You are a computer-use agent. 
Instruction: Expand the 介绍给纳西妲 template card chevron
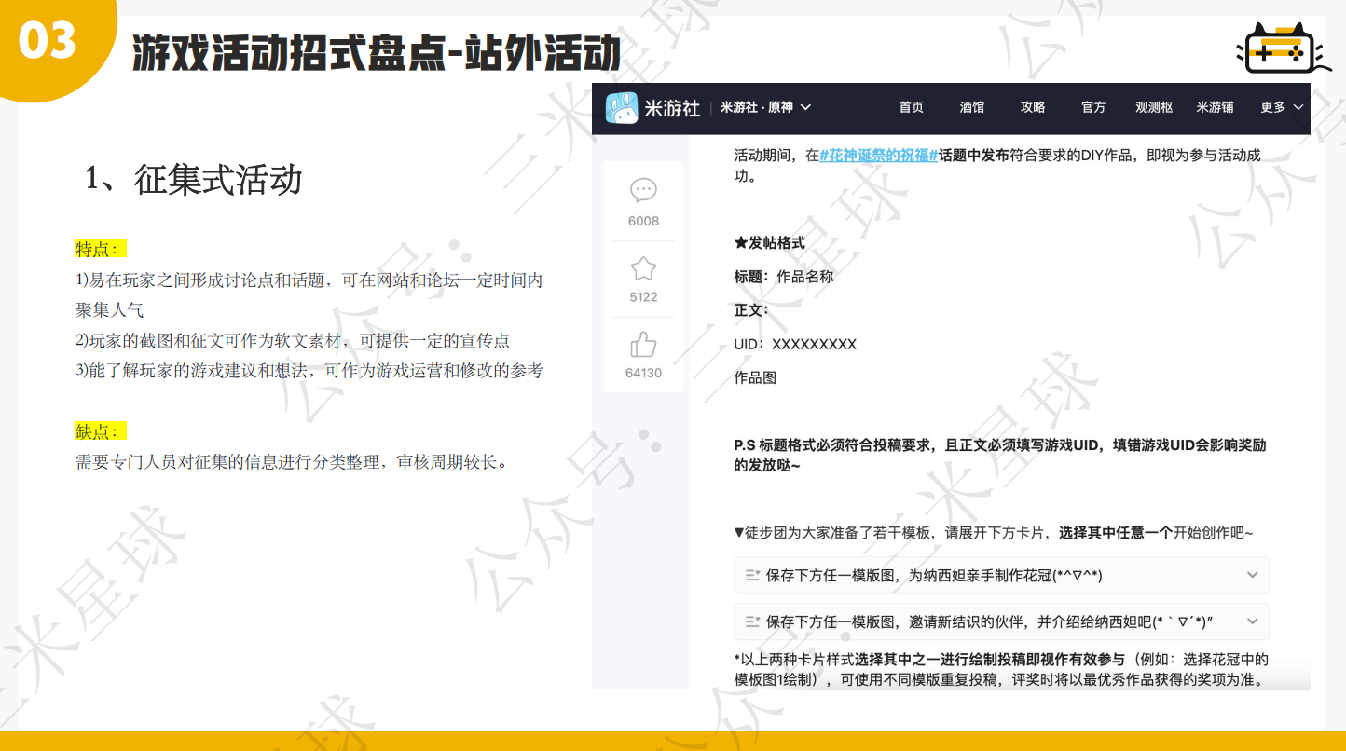click(x=1252, y=621)
